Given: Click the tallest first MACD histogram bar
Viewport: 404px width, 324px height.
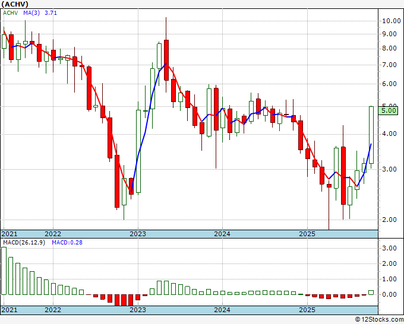Looking at the screenshot, I should [x=4, y=271].
